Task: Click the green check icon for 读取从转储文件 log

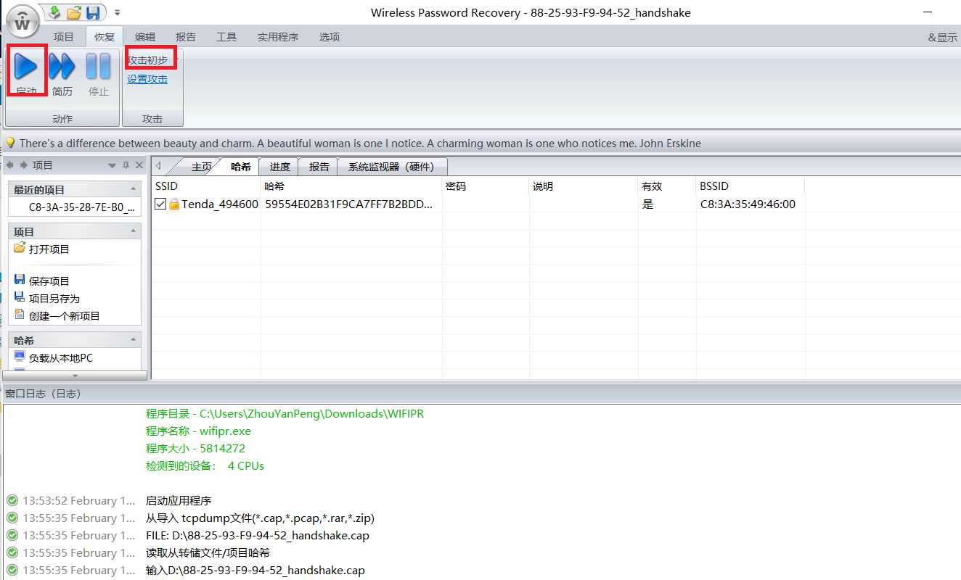Action: (x=12, y=552)
